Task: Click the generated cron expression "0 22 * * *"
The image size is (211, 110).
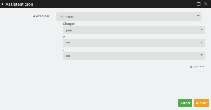Action: pyautogui.click(x=197, y=67)
